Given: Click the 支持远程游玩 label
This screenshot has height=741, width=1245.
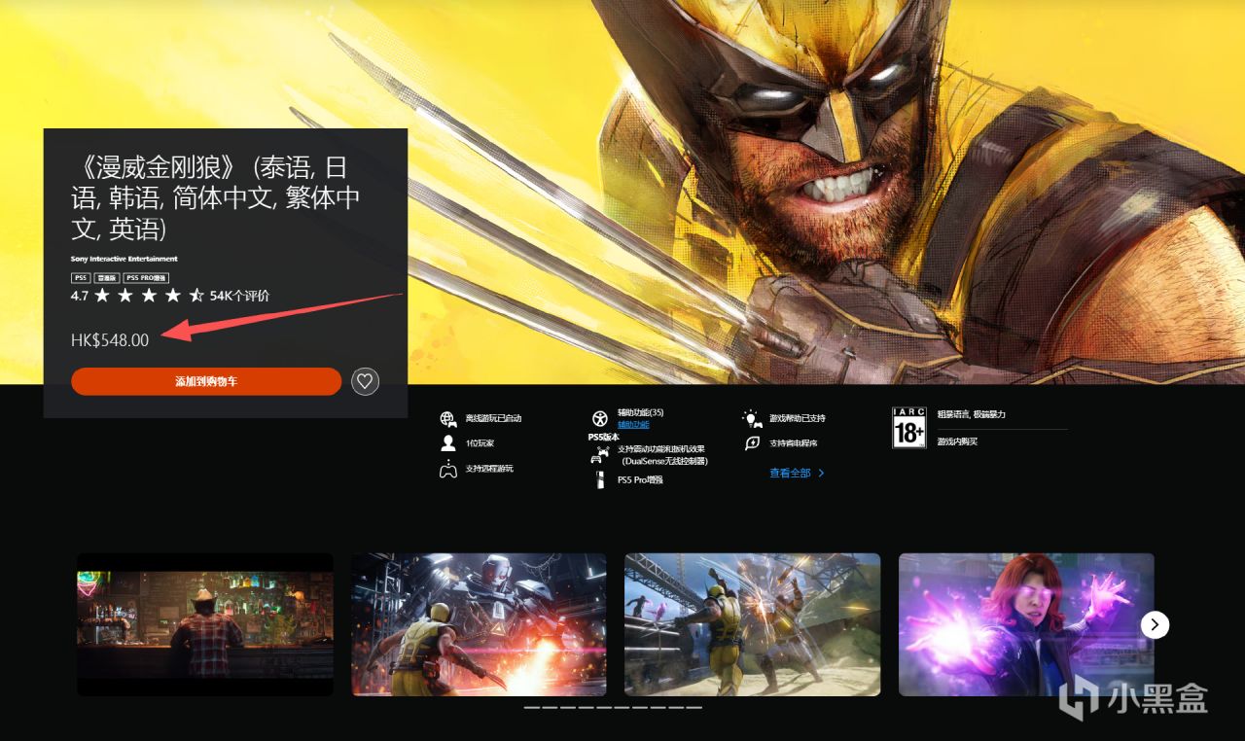Looking at the screenshot, I should pyautogui.click(x=489, y=469).
